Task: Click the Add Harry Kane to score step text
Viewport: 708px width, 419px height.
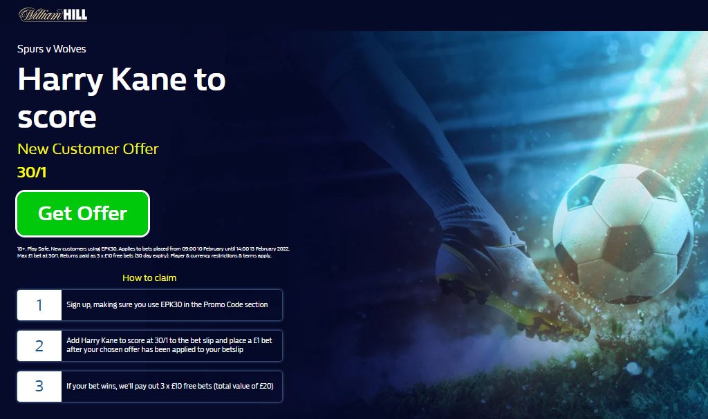Action: coord(169,345)
